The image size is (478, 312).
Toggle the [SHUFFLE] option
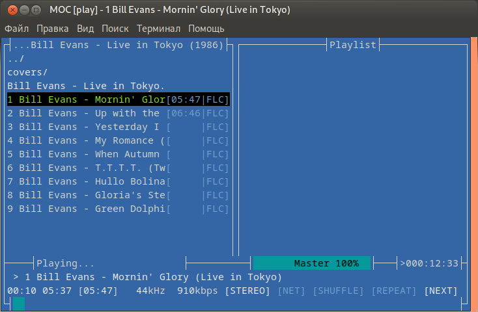tap(338, 291)
